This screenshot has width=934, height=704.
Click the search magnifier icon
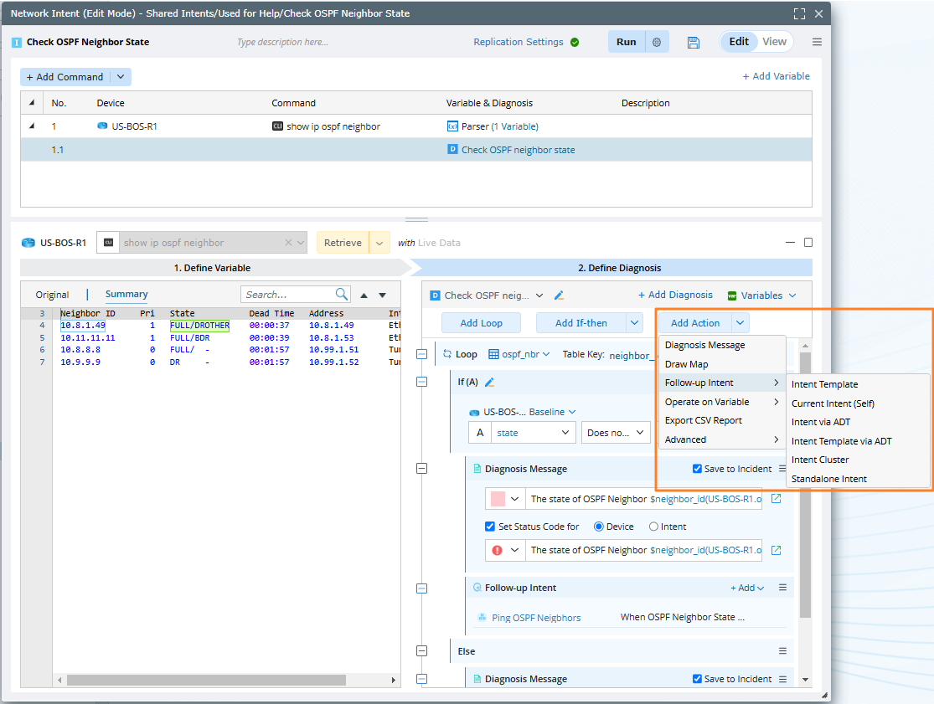click(342, 295)
